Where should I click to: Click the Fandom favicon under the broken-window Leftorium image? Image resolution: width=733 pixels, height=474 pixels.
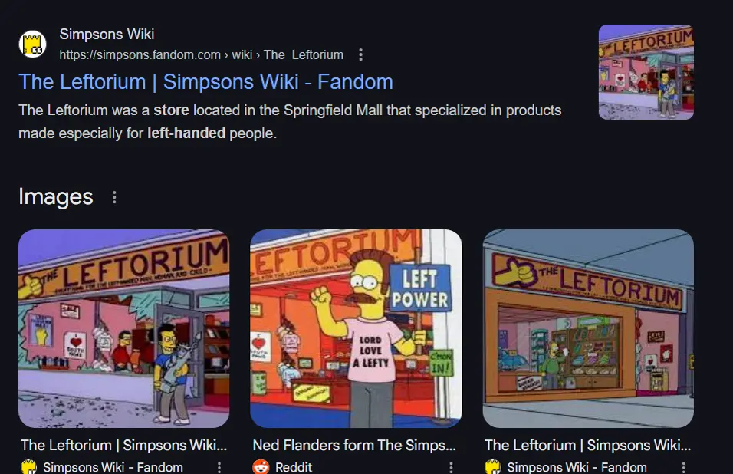point(29,466)
